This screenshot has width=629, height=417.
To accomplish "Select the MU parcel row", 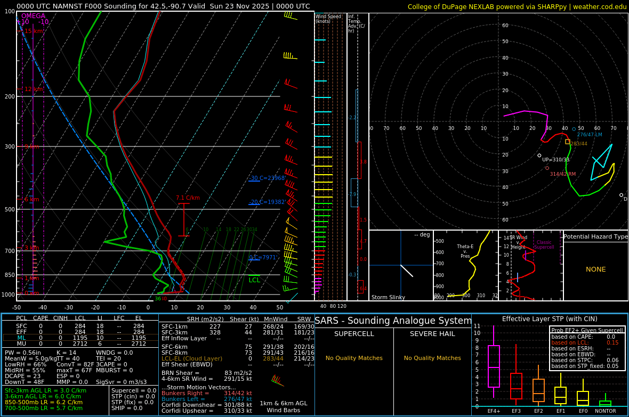I will (80, 344).
